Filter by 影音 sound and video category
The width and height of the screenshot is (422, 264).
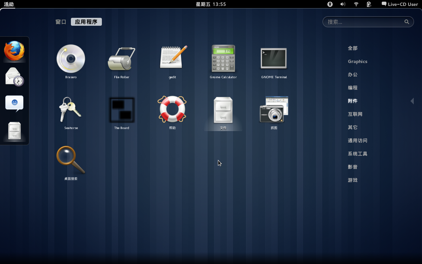[352, 167]
